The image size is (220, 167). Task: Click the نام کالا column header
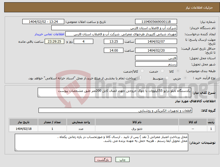137,122
